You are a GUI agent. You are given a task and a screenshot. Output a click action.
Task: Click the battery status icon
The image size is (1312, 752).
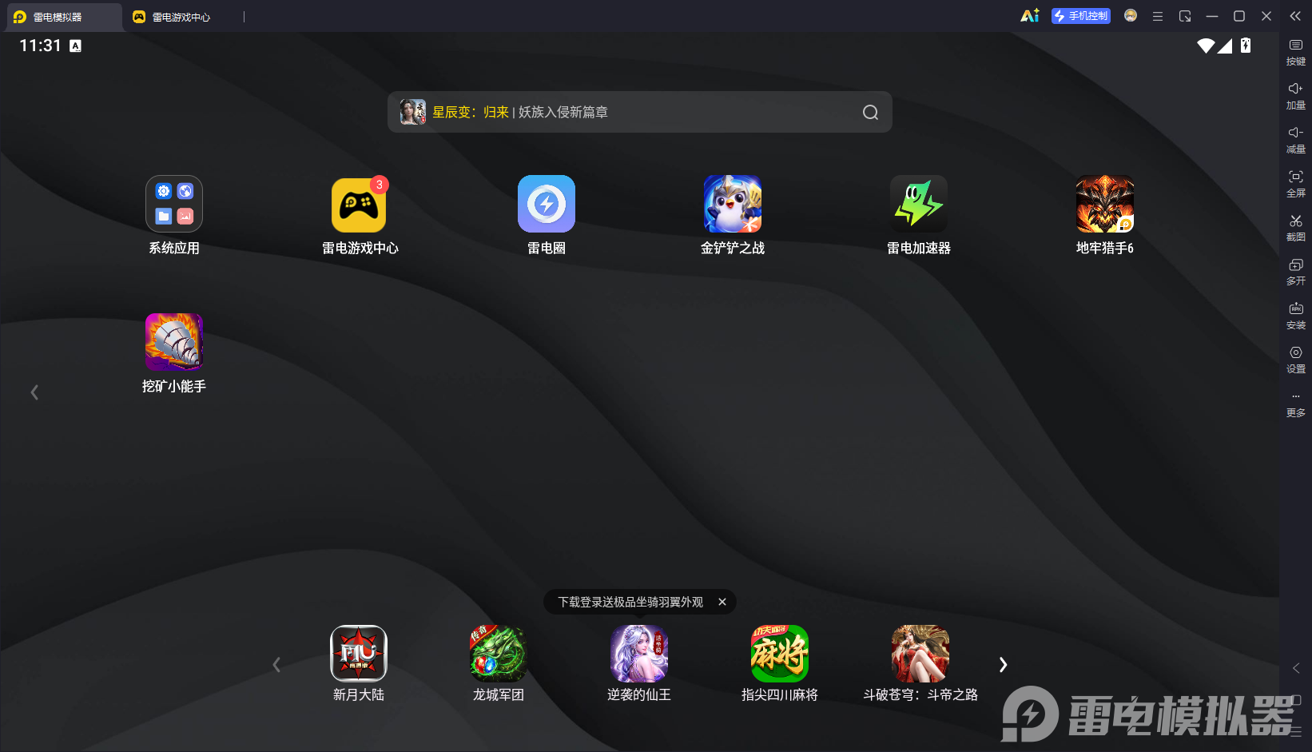(x=1246, y=46)
